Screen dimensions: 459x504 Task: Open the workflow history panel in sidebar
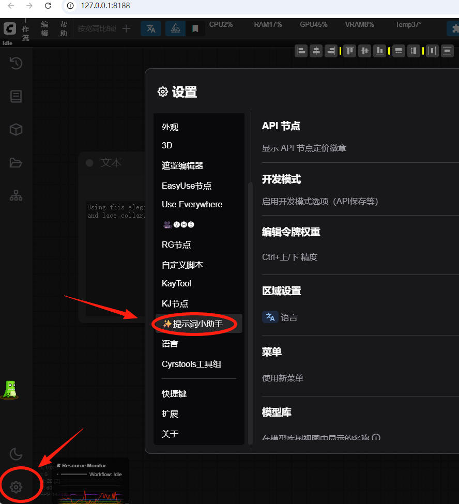[x=16, y=63]
